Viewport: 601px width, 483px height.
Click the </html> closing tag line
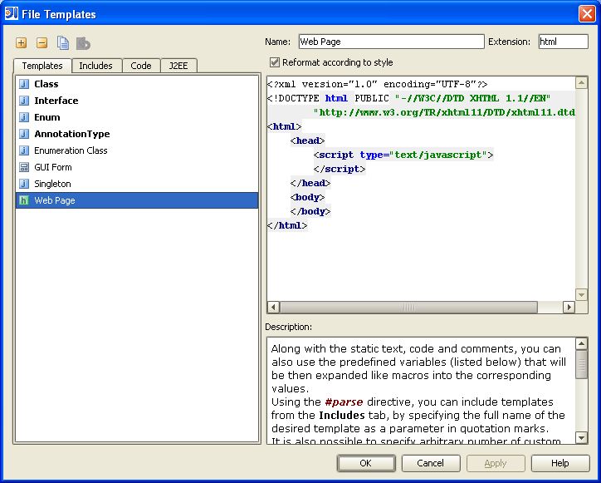click(x=287, y=225)
